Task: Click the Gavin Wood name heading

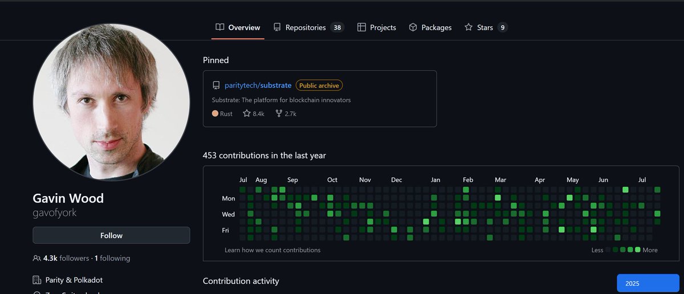Action: (x=68, y=199)
